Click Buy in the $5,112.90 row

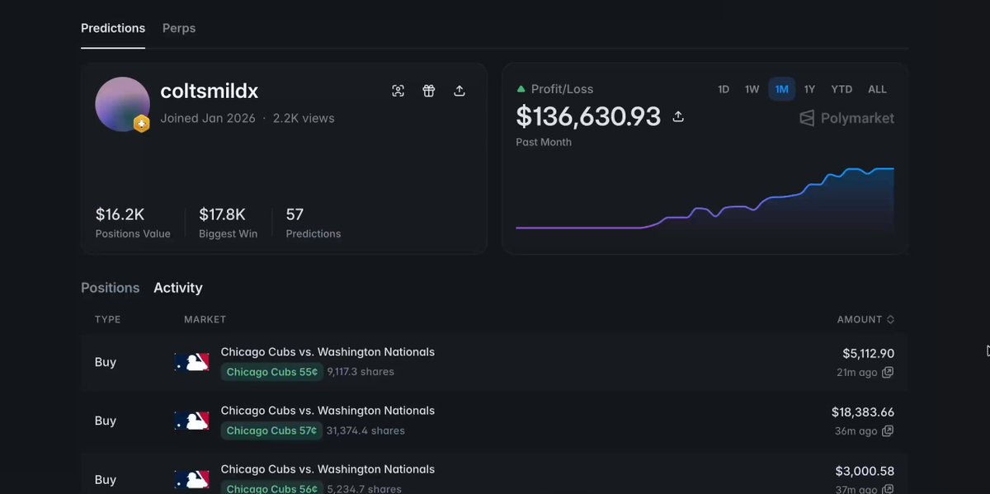pos(106,362)
